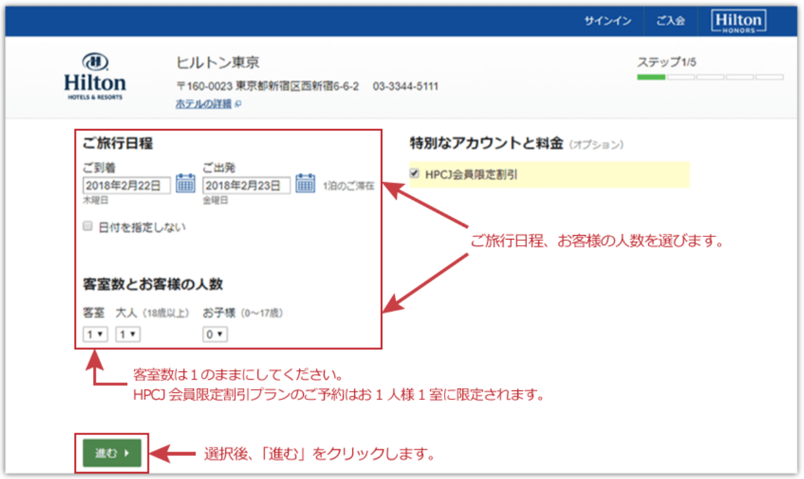Click the phone number 03-3344-5111
804x479 pixels.
405,86
